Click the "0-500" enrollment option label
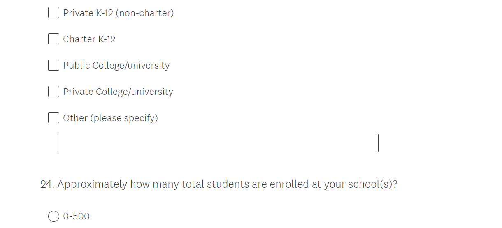 tap(76, 216)
